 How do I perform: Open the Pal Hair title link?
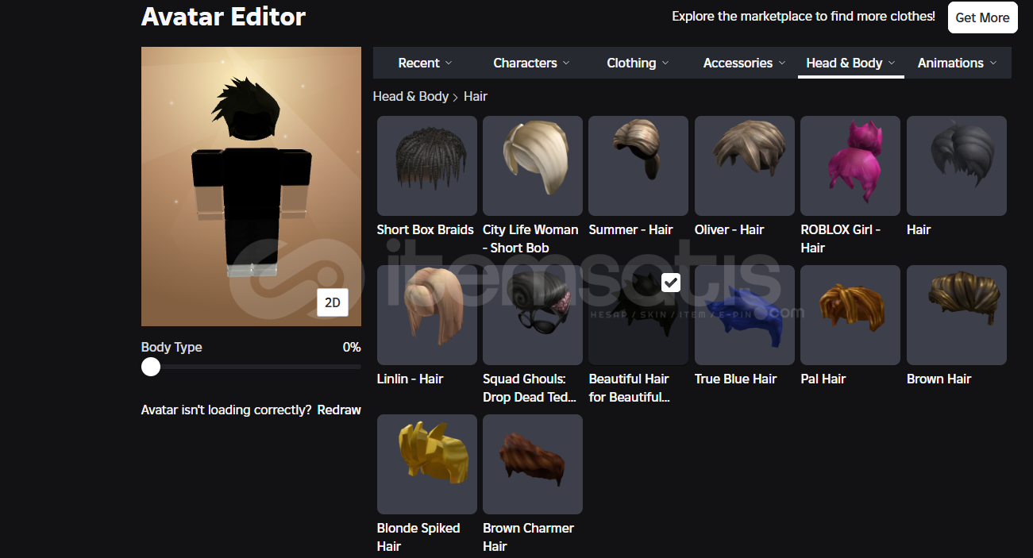tap(823, 379)
